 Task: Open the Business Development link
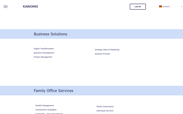[44, 53]
